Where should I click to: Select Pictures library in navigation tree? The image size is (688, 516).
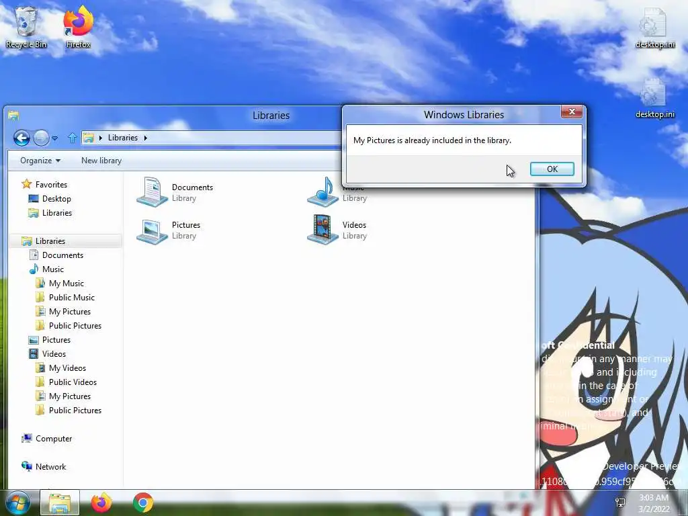tap(56, 339)
